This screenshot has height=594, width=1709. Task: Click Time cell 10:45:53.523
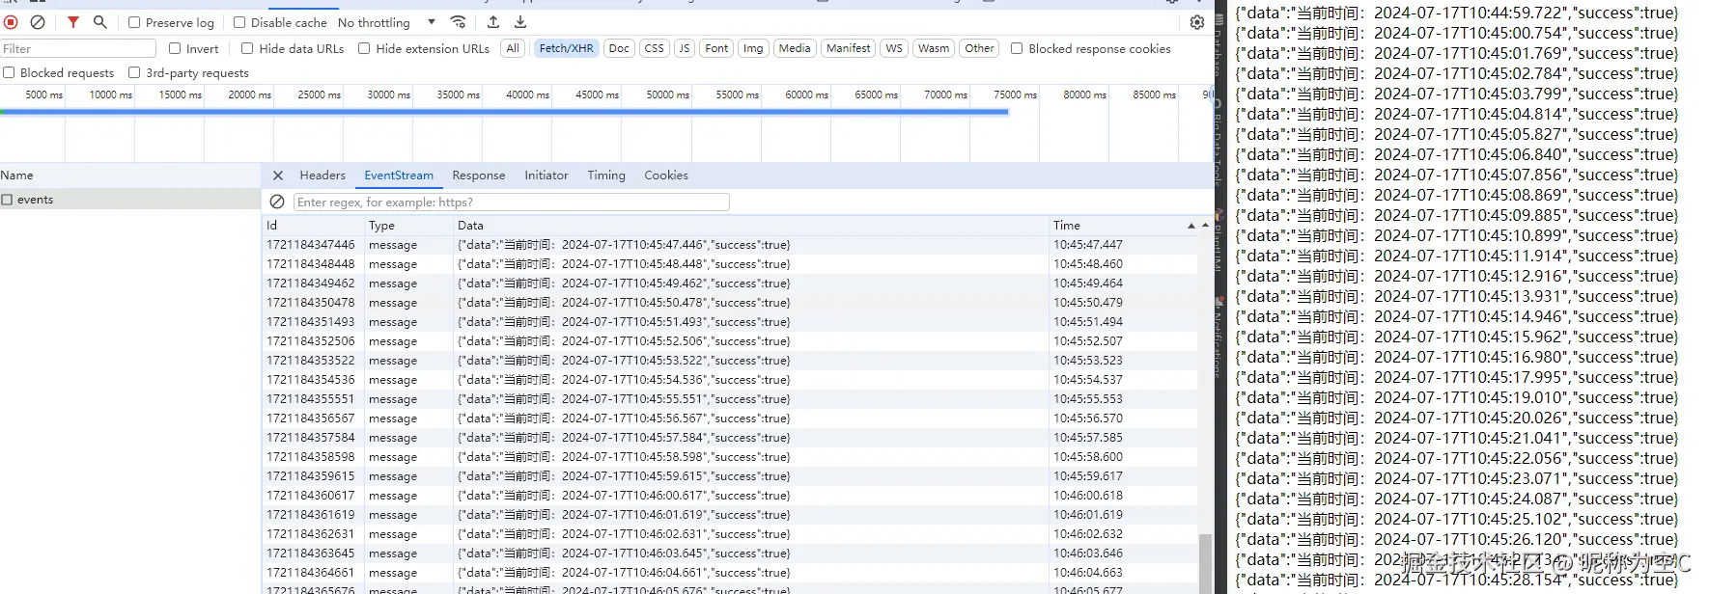[1088, 361]
